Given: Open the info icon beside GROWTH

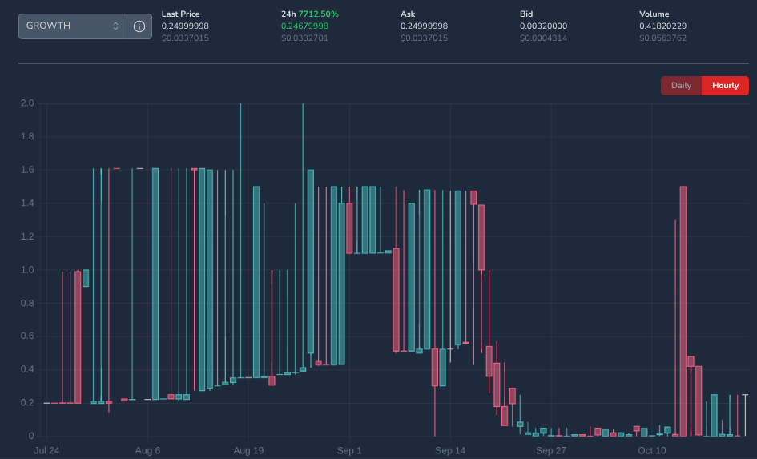Looking at the screenshot, I should (x=139, y=26).
